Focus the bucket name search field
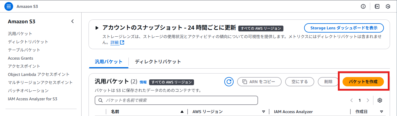This screenshot has width=397, height=116. [x=177, y=100]
